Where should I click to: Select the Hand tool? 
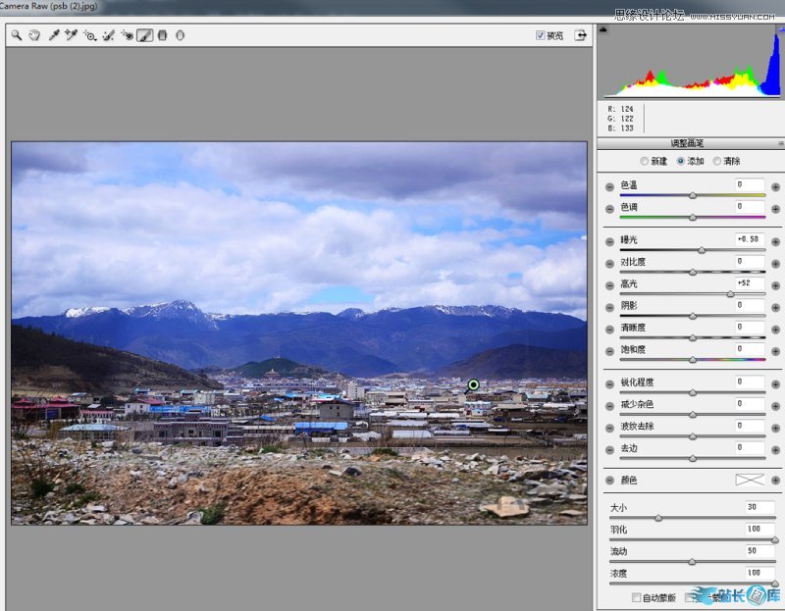pos(34,35)
